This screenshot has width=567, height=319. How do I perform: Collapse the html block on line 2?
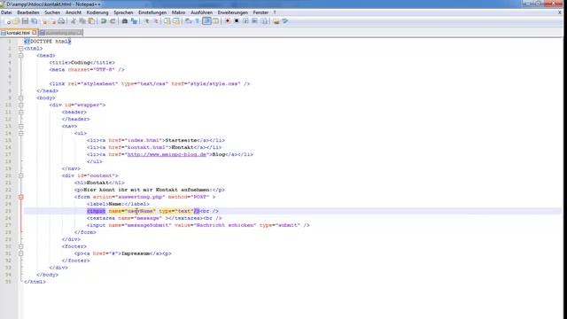coord(21,49)
